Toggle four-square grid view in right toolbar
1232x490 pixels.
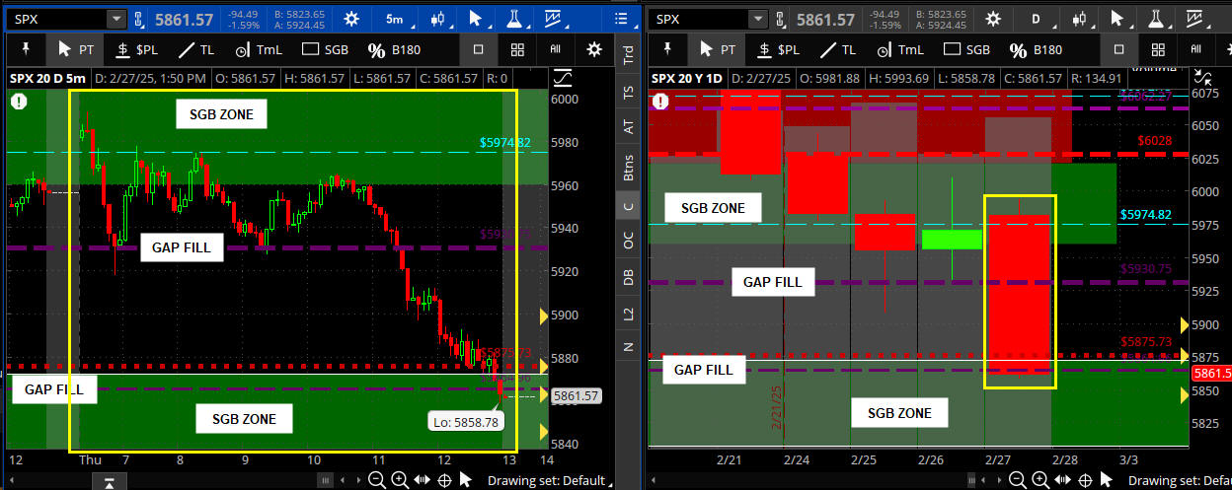[x=1158, y=49]
